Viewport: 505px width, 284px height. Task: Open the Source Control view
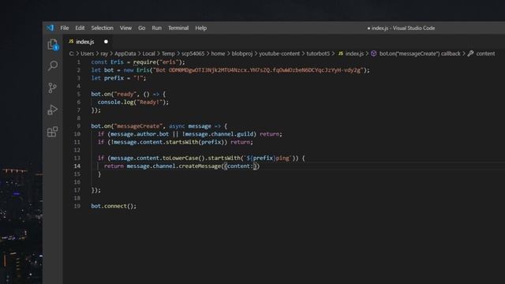pos(52,88)
